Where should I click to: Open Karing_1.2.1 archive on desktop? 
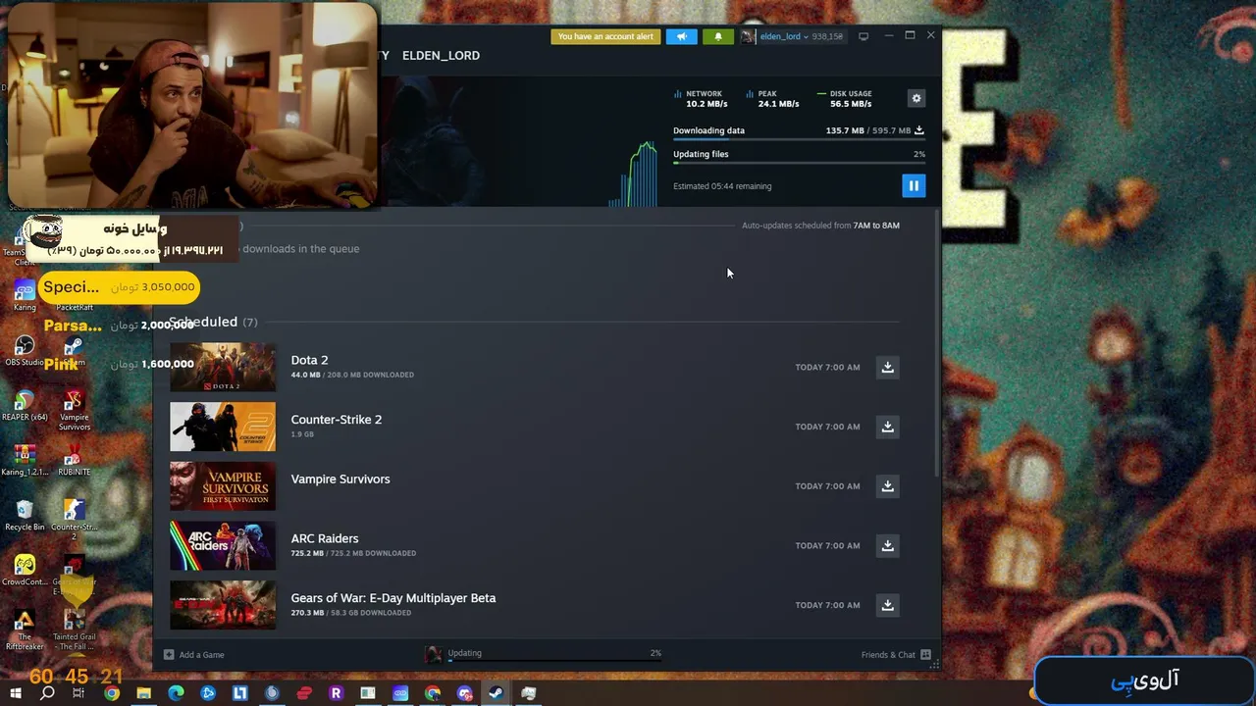(25, 461)
